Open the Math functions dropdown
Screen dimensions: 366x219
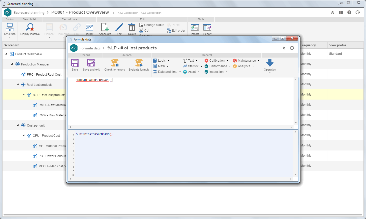coord(161,66)
